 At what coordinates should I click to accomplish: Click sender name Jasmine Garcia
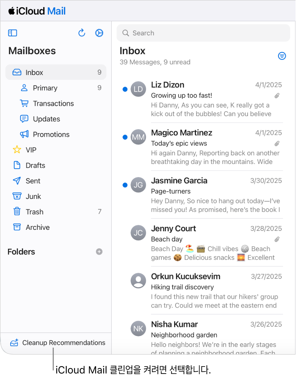(179, 181)
